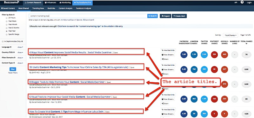Click the 760 LinkedIn shares bubble
This screenshot has width=254, height=118.
pyautogui.click(x=194, y=69)
